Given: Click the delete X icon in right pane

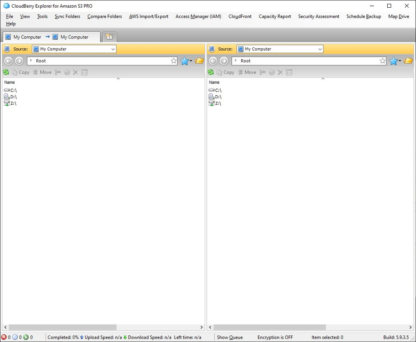Looking at the screenshot, I should click(x=281, y=72).
